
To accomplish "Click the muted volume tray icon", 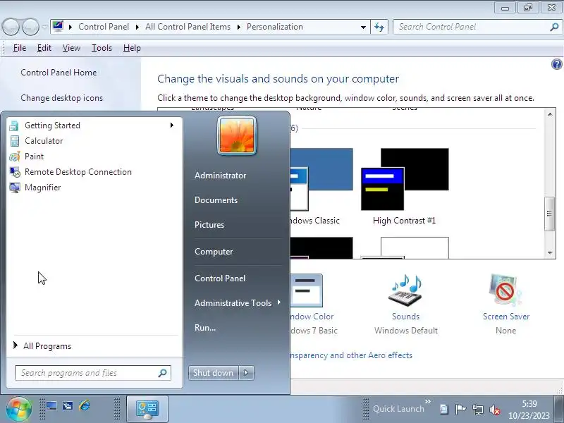I will [x=495, y=410].
